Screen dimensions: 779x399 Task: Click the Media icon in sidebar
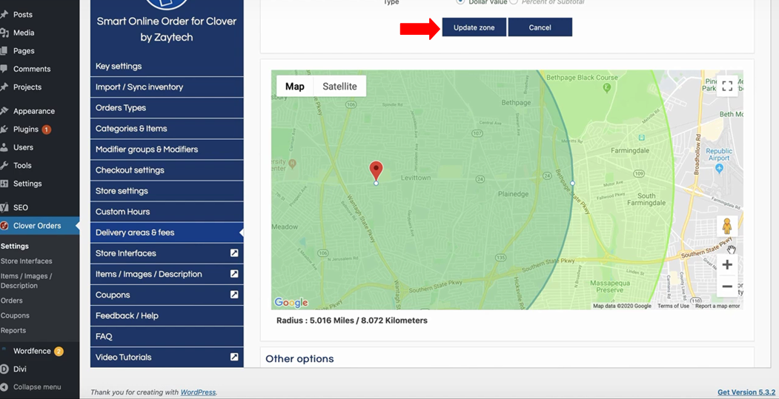4,33
